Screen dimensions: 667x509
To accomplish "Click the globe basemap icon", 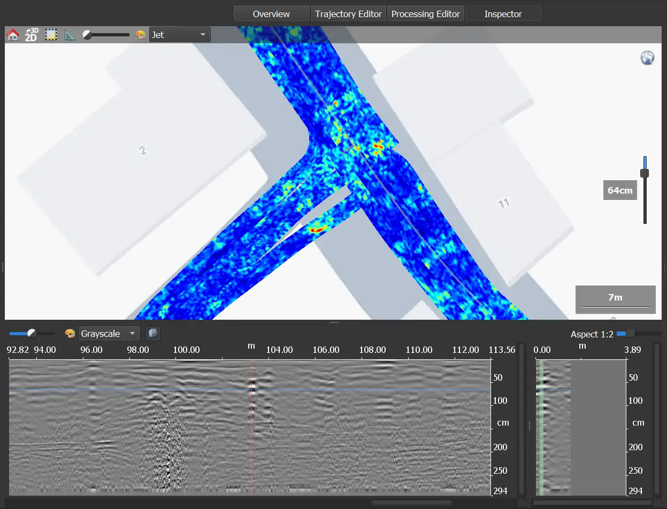I will pos(647,58).
